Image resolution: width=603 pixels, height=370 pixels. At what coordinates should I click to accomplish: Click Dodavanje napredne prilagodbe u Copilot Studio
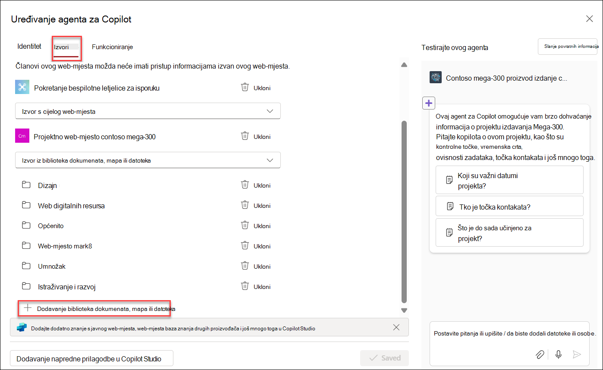pos(91,358)
